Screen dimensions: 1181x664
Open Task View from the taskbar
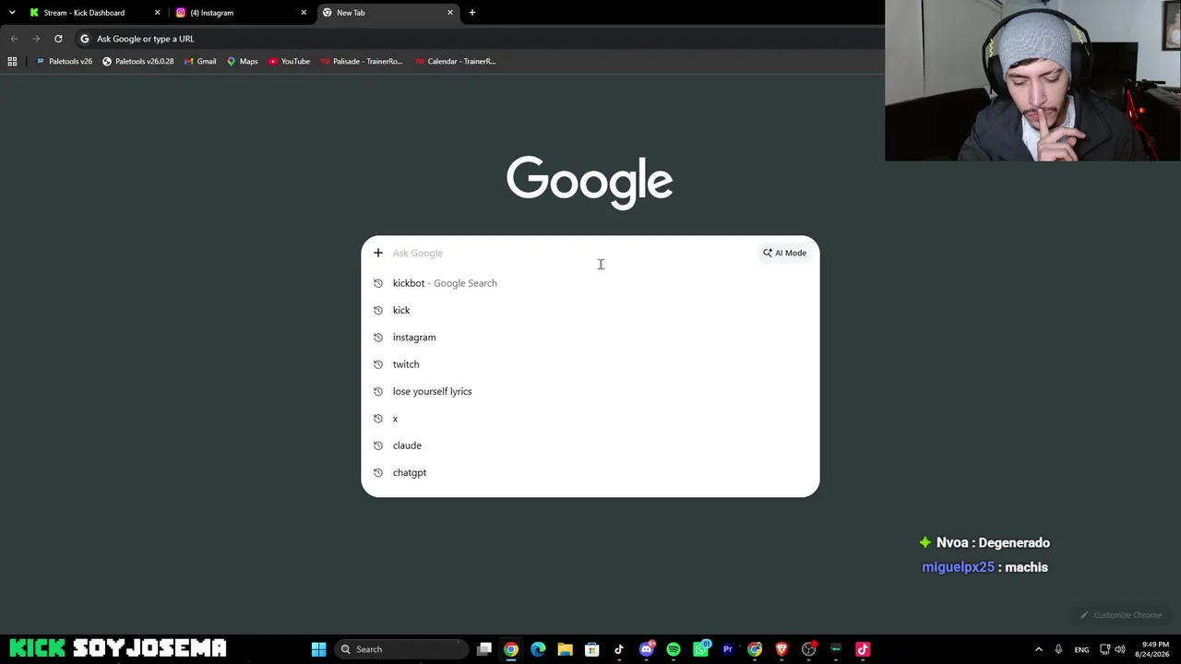click(484, 649)
